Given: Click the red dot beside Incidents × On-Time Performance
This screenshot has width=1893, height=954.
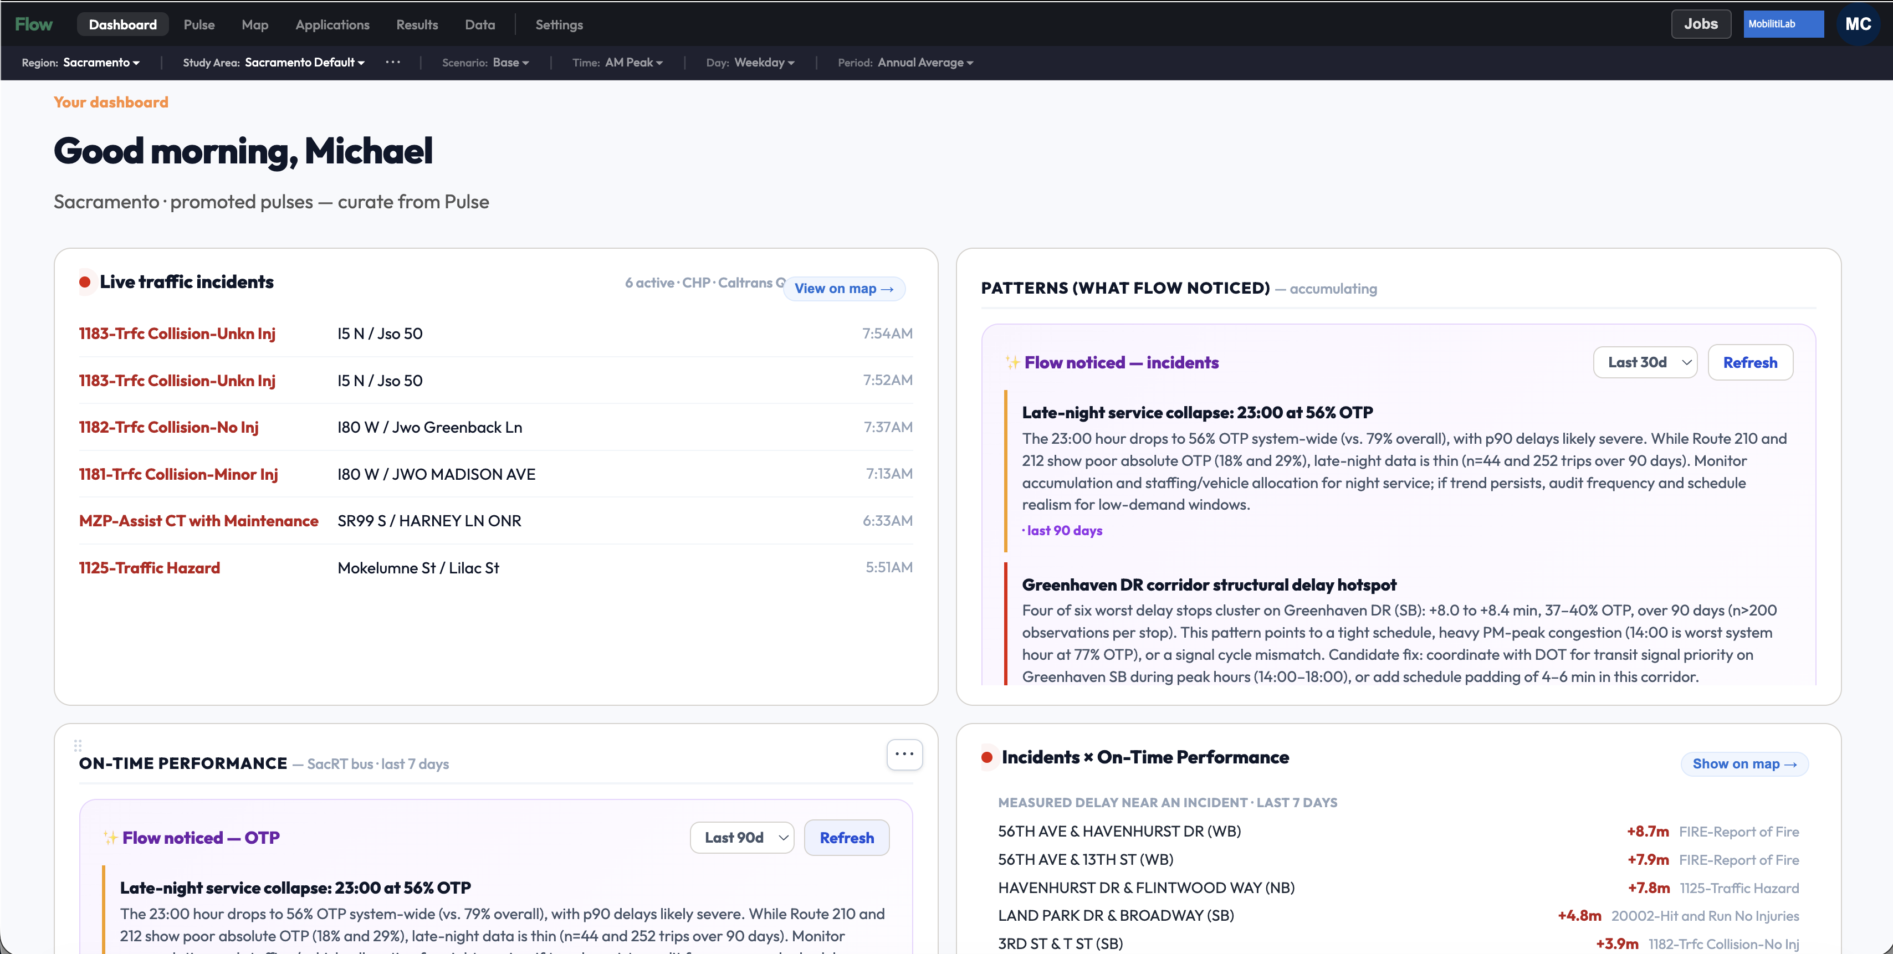Looking at the screenshot, I should point(987,757).
